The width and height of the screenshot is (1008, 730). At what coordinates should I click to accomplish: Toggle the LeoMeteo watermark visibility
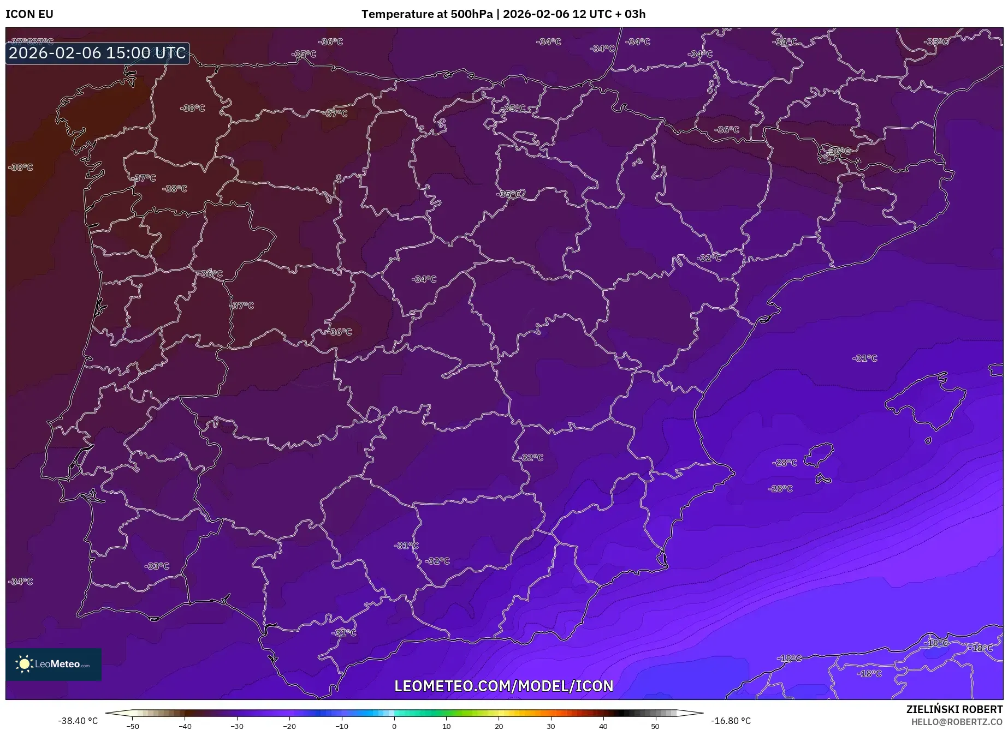point(53,665)
